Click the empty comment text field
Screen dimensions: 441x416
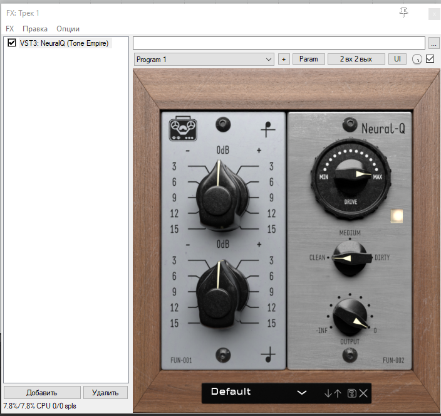pos(279,43)
